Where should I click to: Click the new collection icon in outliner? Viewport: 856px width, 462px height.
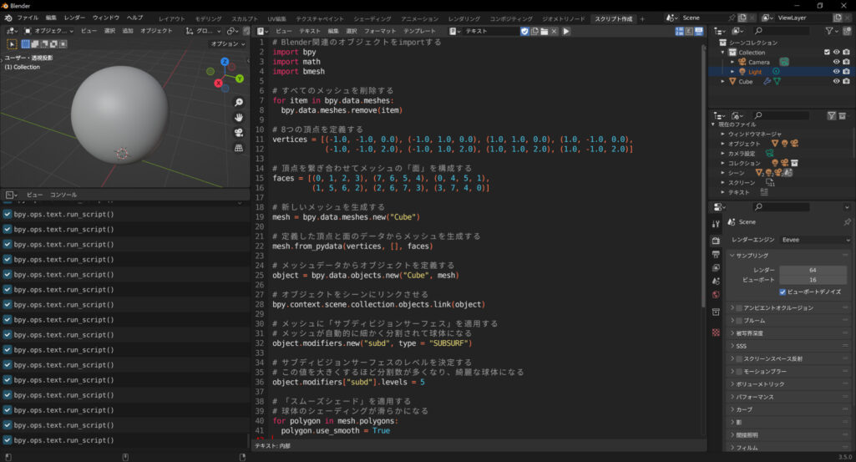pos(847,31)
